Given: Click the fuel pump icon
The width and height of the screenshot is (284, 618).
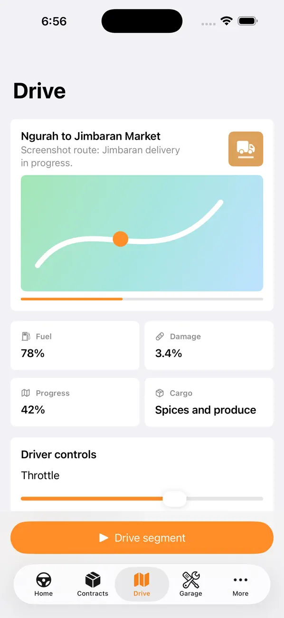Looking at the screenshot, I should click(26, 336).
